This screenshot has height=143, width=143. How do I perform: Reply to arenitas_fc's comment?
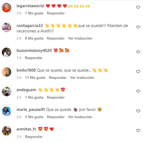click(34, 137)
